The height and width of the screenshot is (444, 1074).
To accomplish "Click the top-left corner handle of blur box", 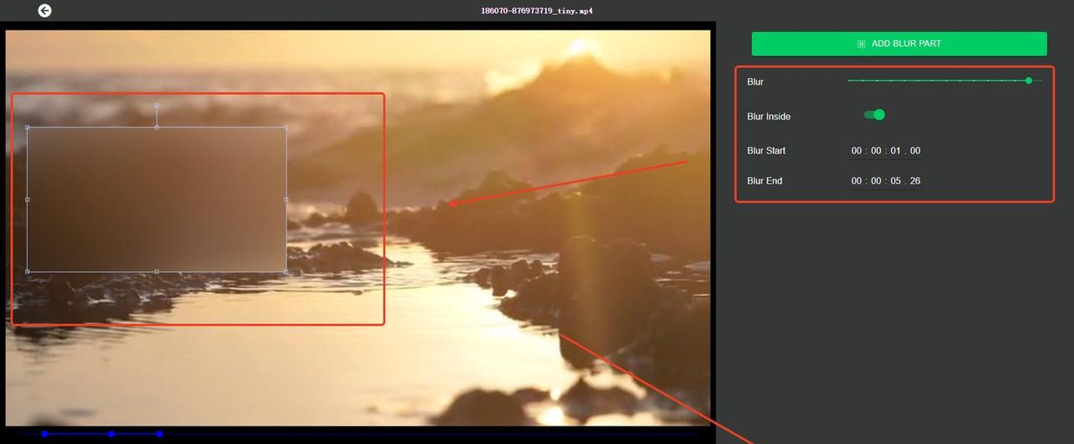I will point(28,128).
